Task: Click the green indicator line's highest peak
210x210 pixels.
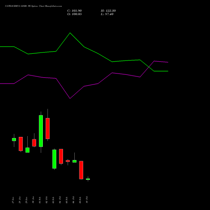Action: tap(70, 33)
